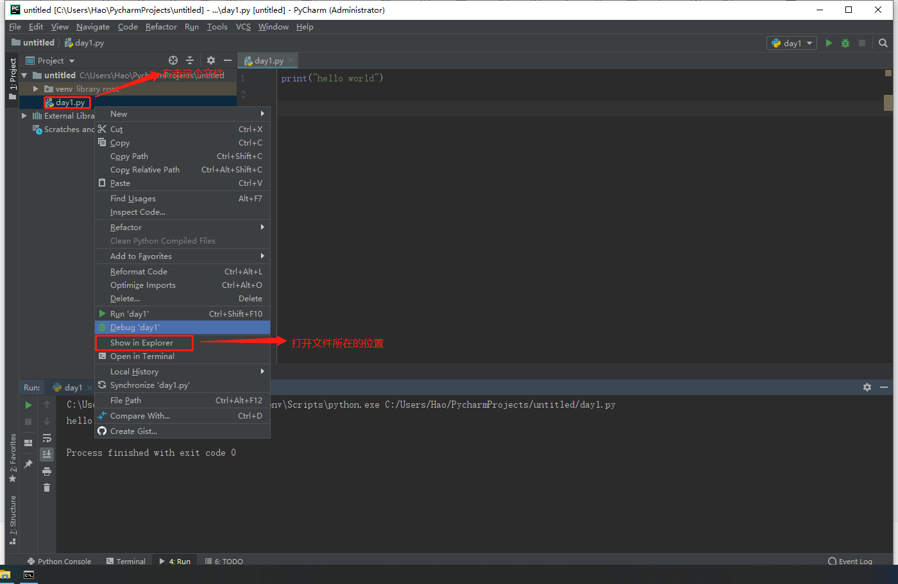This screenshot has height=584, width=898.
Task: Expand the Local History submenu
Action: coord(182,372)
